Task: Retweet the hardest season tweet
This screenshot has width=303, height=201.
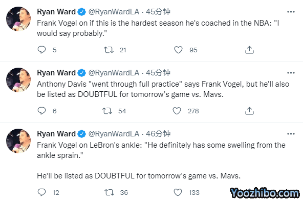Action: point(109,50)
